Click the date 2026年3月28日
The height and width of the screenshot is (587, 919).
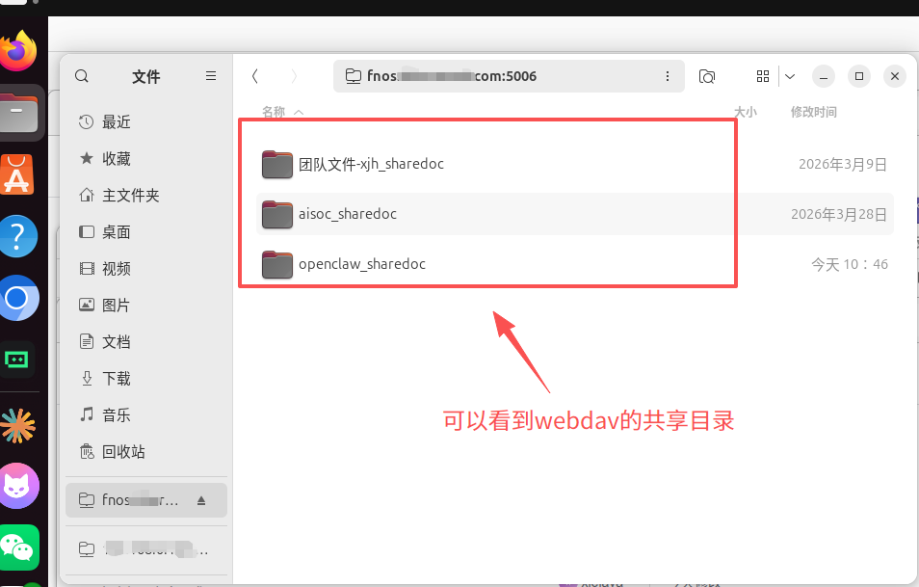(839, 214)
